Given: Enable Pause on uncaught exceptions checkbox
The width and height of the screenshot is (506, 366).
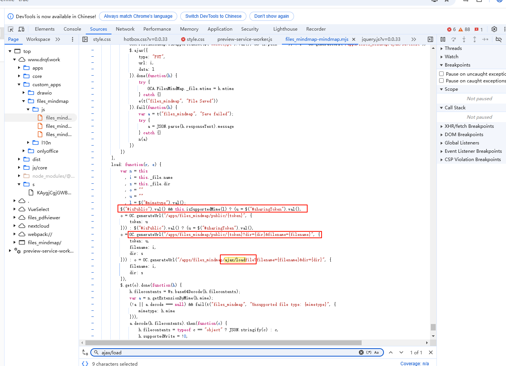Looking at the screenshot, I should [x=441, y=74].
